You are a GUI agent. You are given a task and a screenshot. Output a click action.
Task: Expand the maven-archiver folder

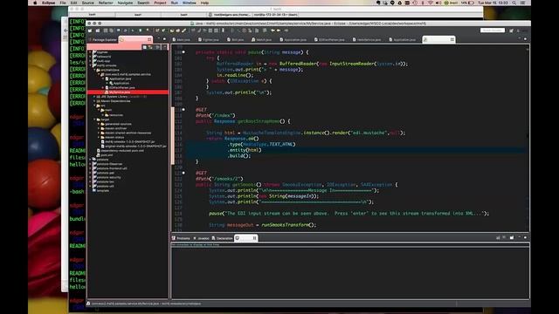click(99, 128)
